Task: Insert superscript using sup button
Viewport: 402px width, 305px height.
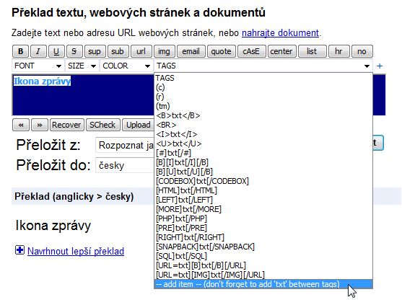Action: pyautogui.click(x=95, y=51)
